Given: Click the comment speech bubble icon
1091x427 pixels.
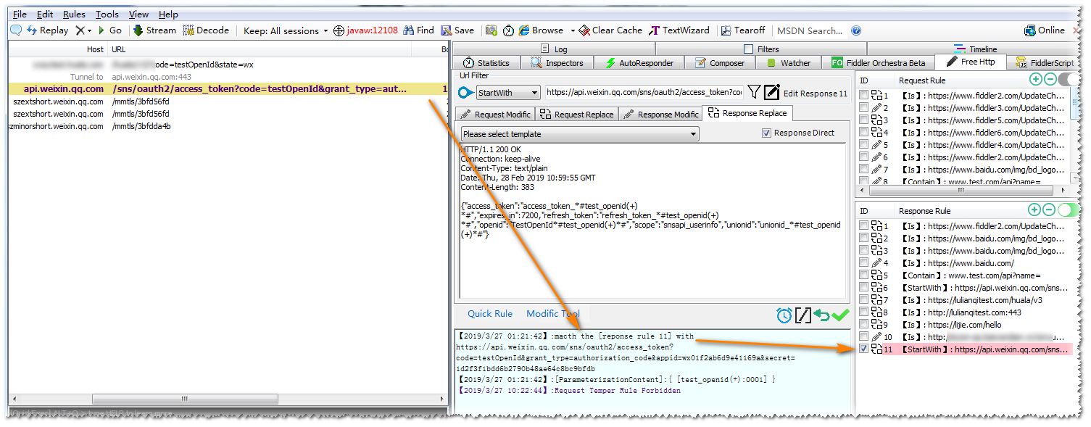Looking at the screenshot, I should point(16,30).
